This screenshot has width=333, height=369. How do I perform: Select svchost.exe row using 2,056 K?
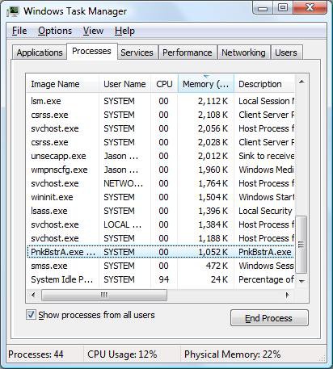[160, 128]
